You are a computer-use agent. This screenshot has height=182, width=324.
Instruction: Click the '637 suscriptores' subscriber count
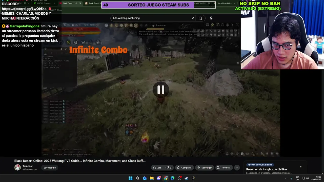click(30, 169)
